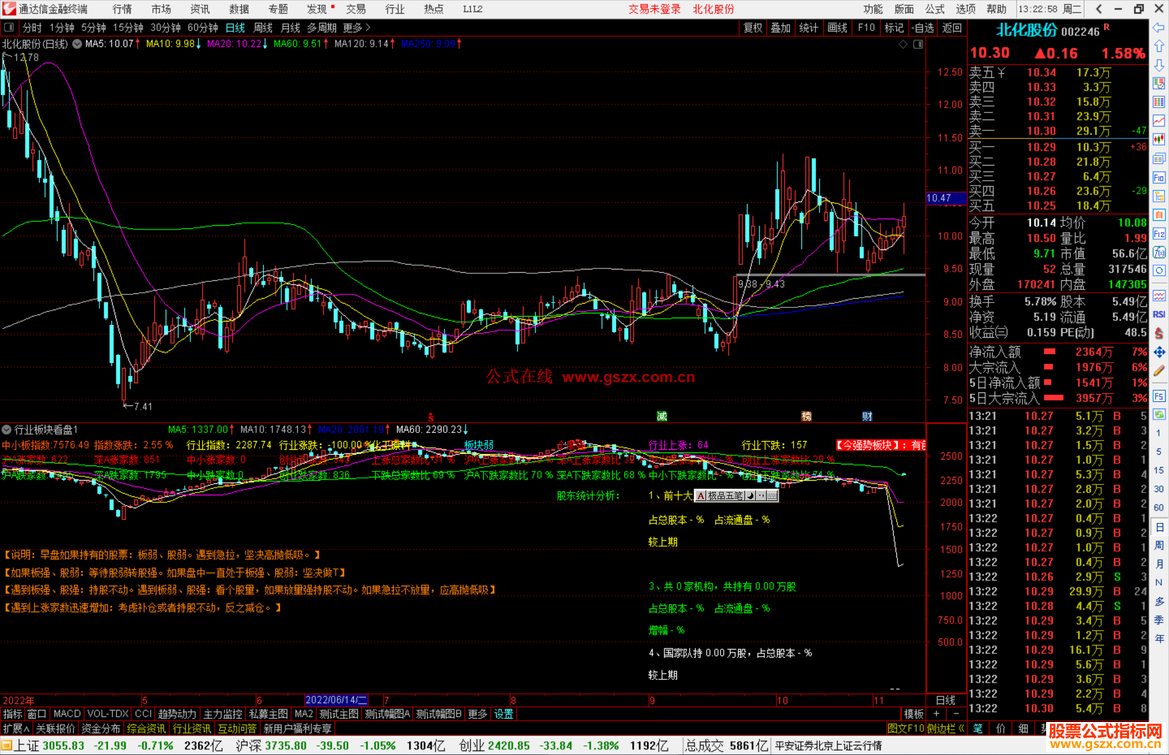Click the candlestick chart icon in right sidebar
Screen dimensions: 1169x755
click(x=1159, y=140)
